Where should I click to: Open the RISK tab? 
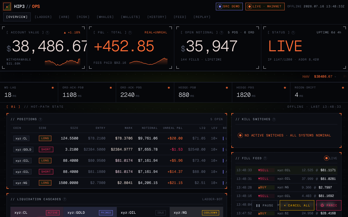click(x=83, y=17)
